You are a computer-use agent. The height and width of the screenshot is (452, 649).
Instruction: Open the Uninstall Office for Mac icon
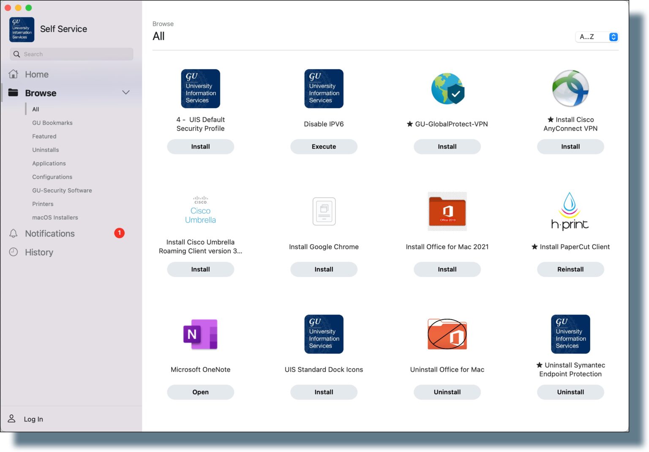coord(447,334)
